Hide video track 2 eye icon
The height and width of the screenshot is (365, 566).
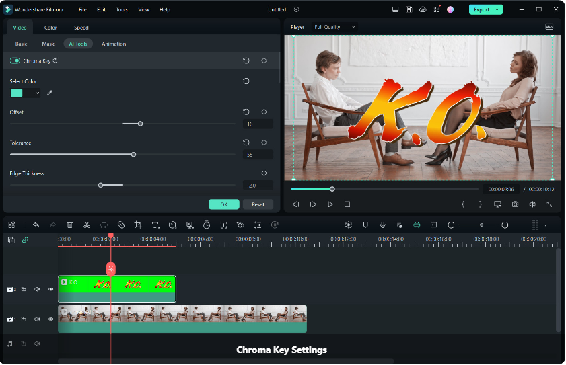pyautogui.click(x=51, y=289)
